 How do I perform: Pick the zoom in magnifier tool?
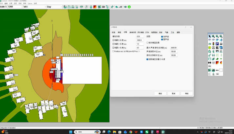tap(213, 36)
